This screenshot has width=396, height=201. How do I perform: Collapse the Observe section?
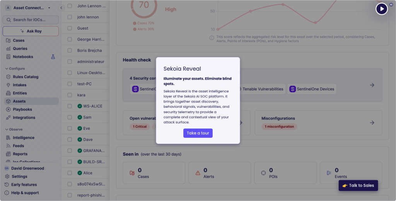click(x=7, y=129)
